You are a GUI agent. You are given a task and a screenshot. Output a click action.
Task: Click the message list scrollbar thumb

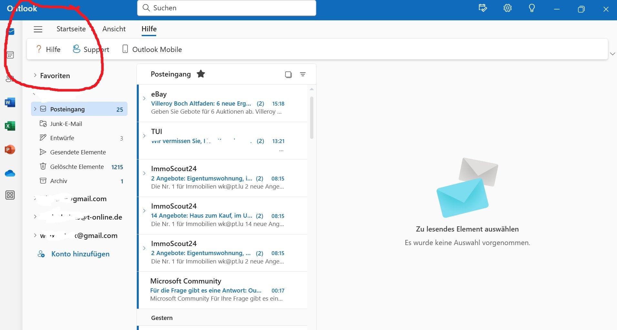click(312, 118)
